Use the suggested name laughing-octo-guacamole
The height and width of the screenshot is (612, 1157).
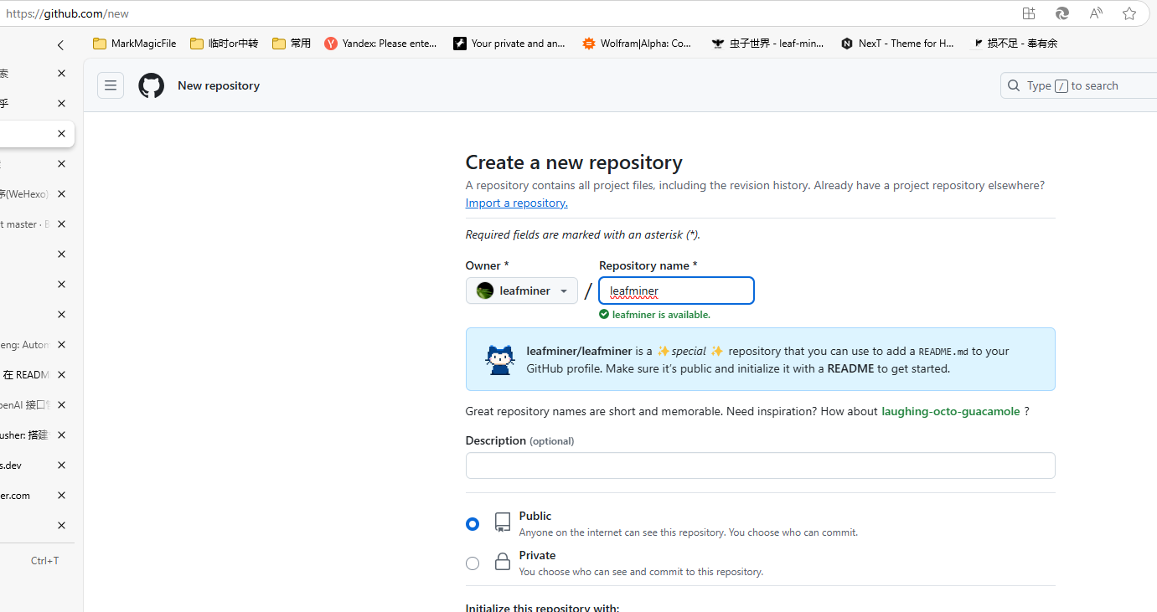tap(950, 411)
